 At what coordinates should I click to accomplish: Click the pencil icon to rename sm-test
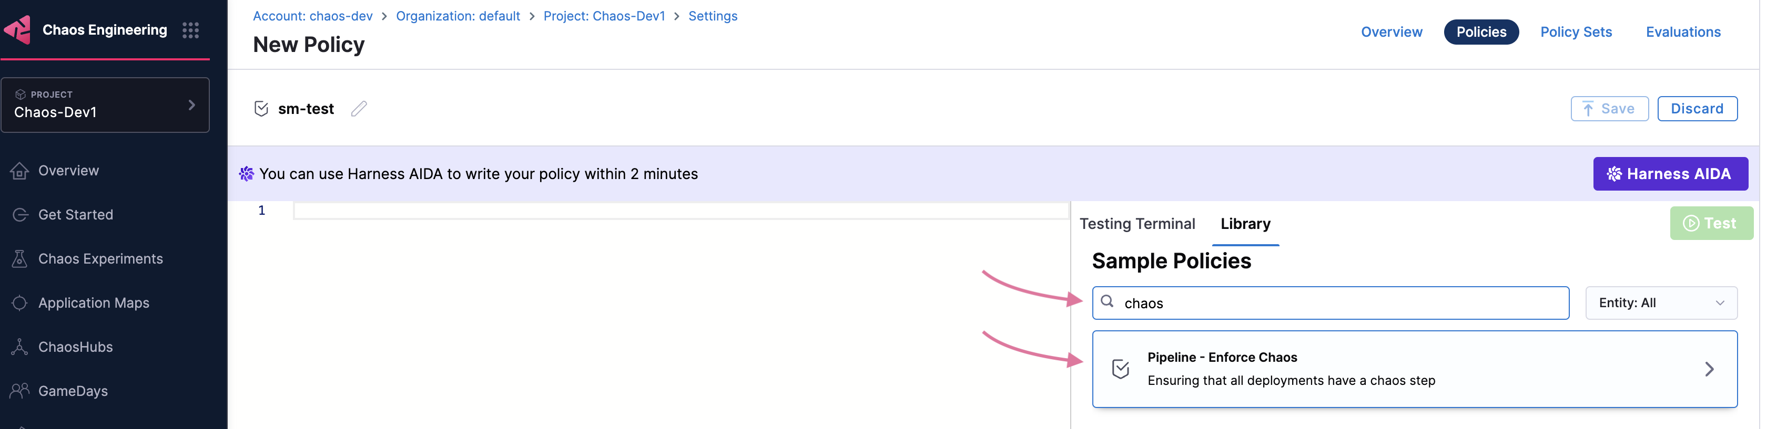[x=359, y=109]
